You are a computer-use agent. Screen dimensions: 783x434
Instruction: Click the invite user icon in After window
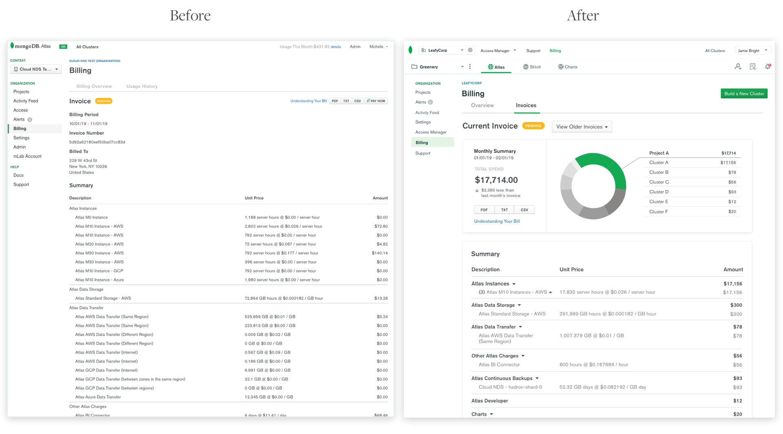738,66
